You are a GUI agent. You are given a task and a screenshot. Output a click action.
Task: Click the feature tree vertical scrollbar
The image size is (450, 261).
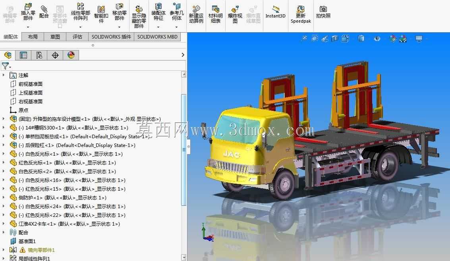tap(184, 150)
